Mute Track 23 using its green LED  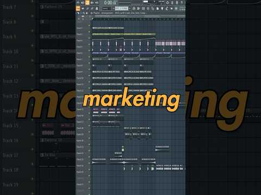(89, 163)
